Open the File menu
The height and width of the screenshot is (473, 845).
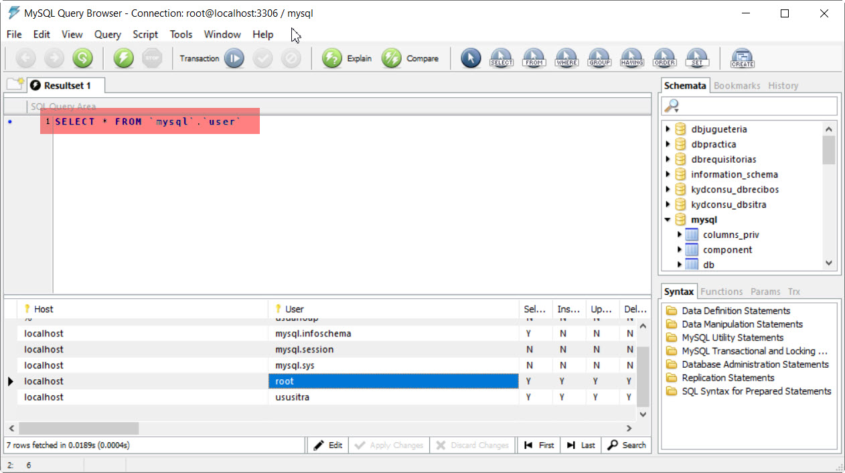pos(14,34)
